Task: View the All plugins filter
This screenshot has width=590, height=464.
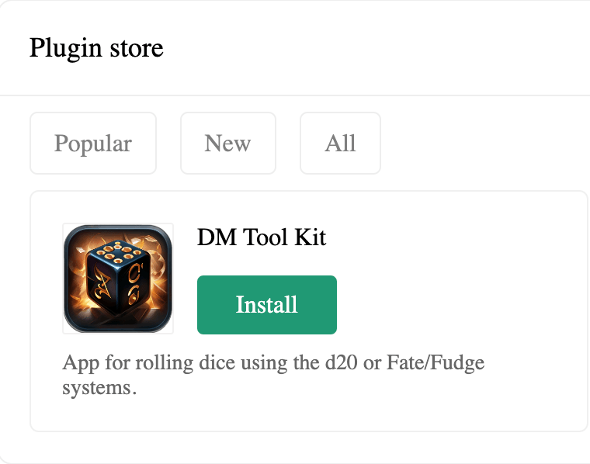Action: pos(340,144)
